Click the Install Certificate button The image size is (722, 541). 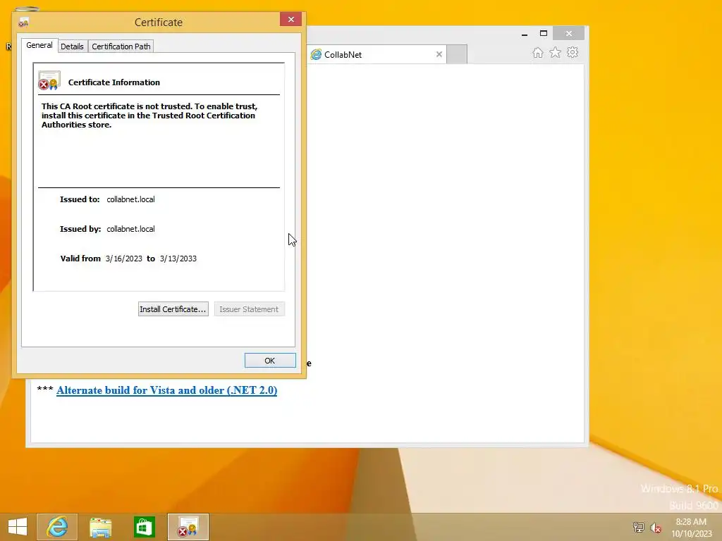173,309
